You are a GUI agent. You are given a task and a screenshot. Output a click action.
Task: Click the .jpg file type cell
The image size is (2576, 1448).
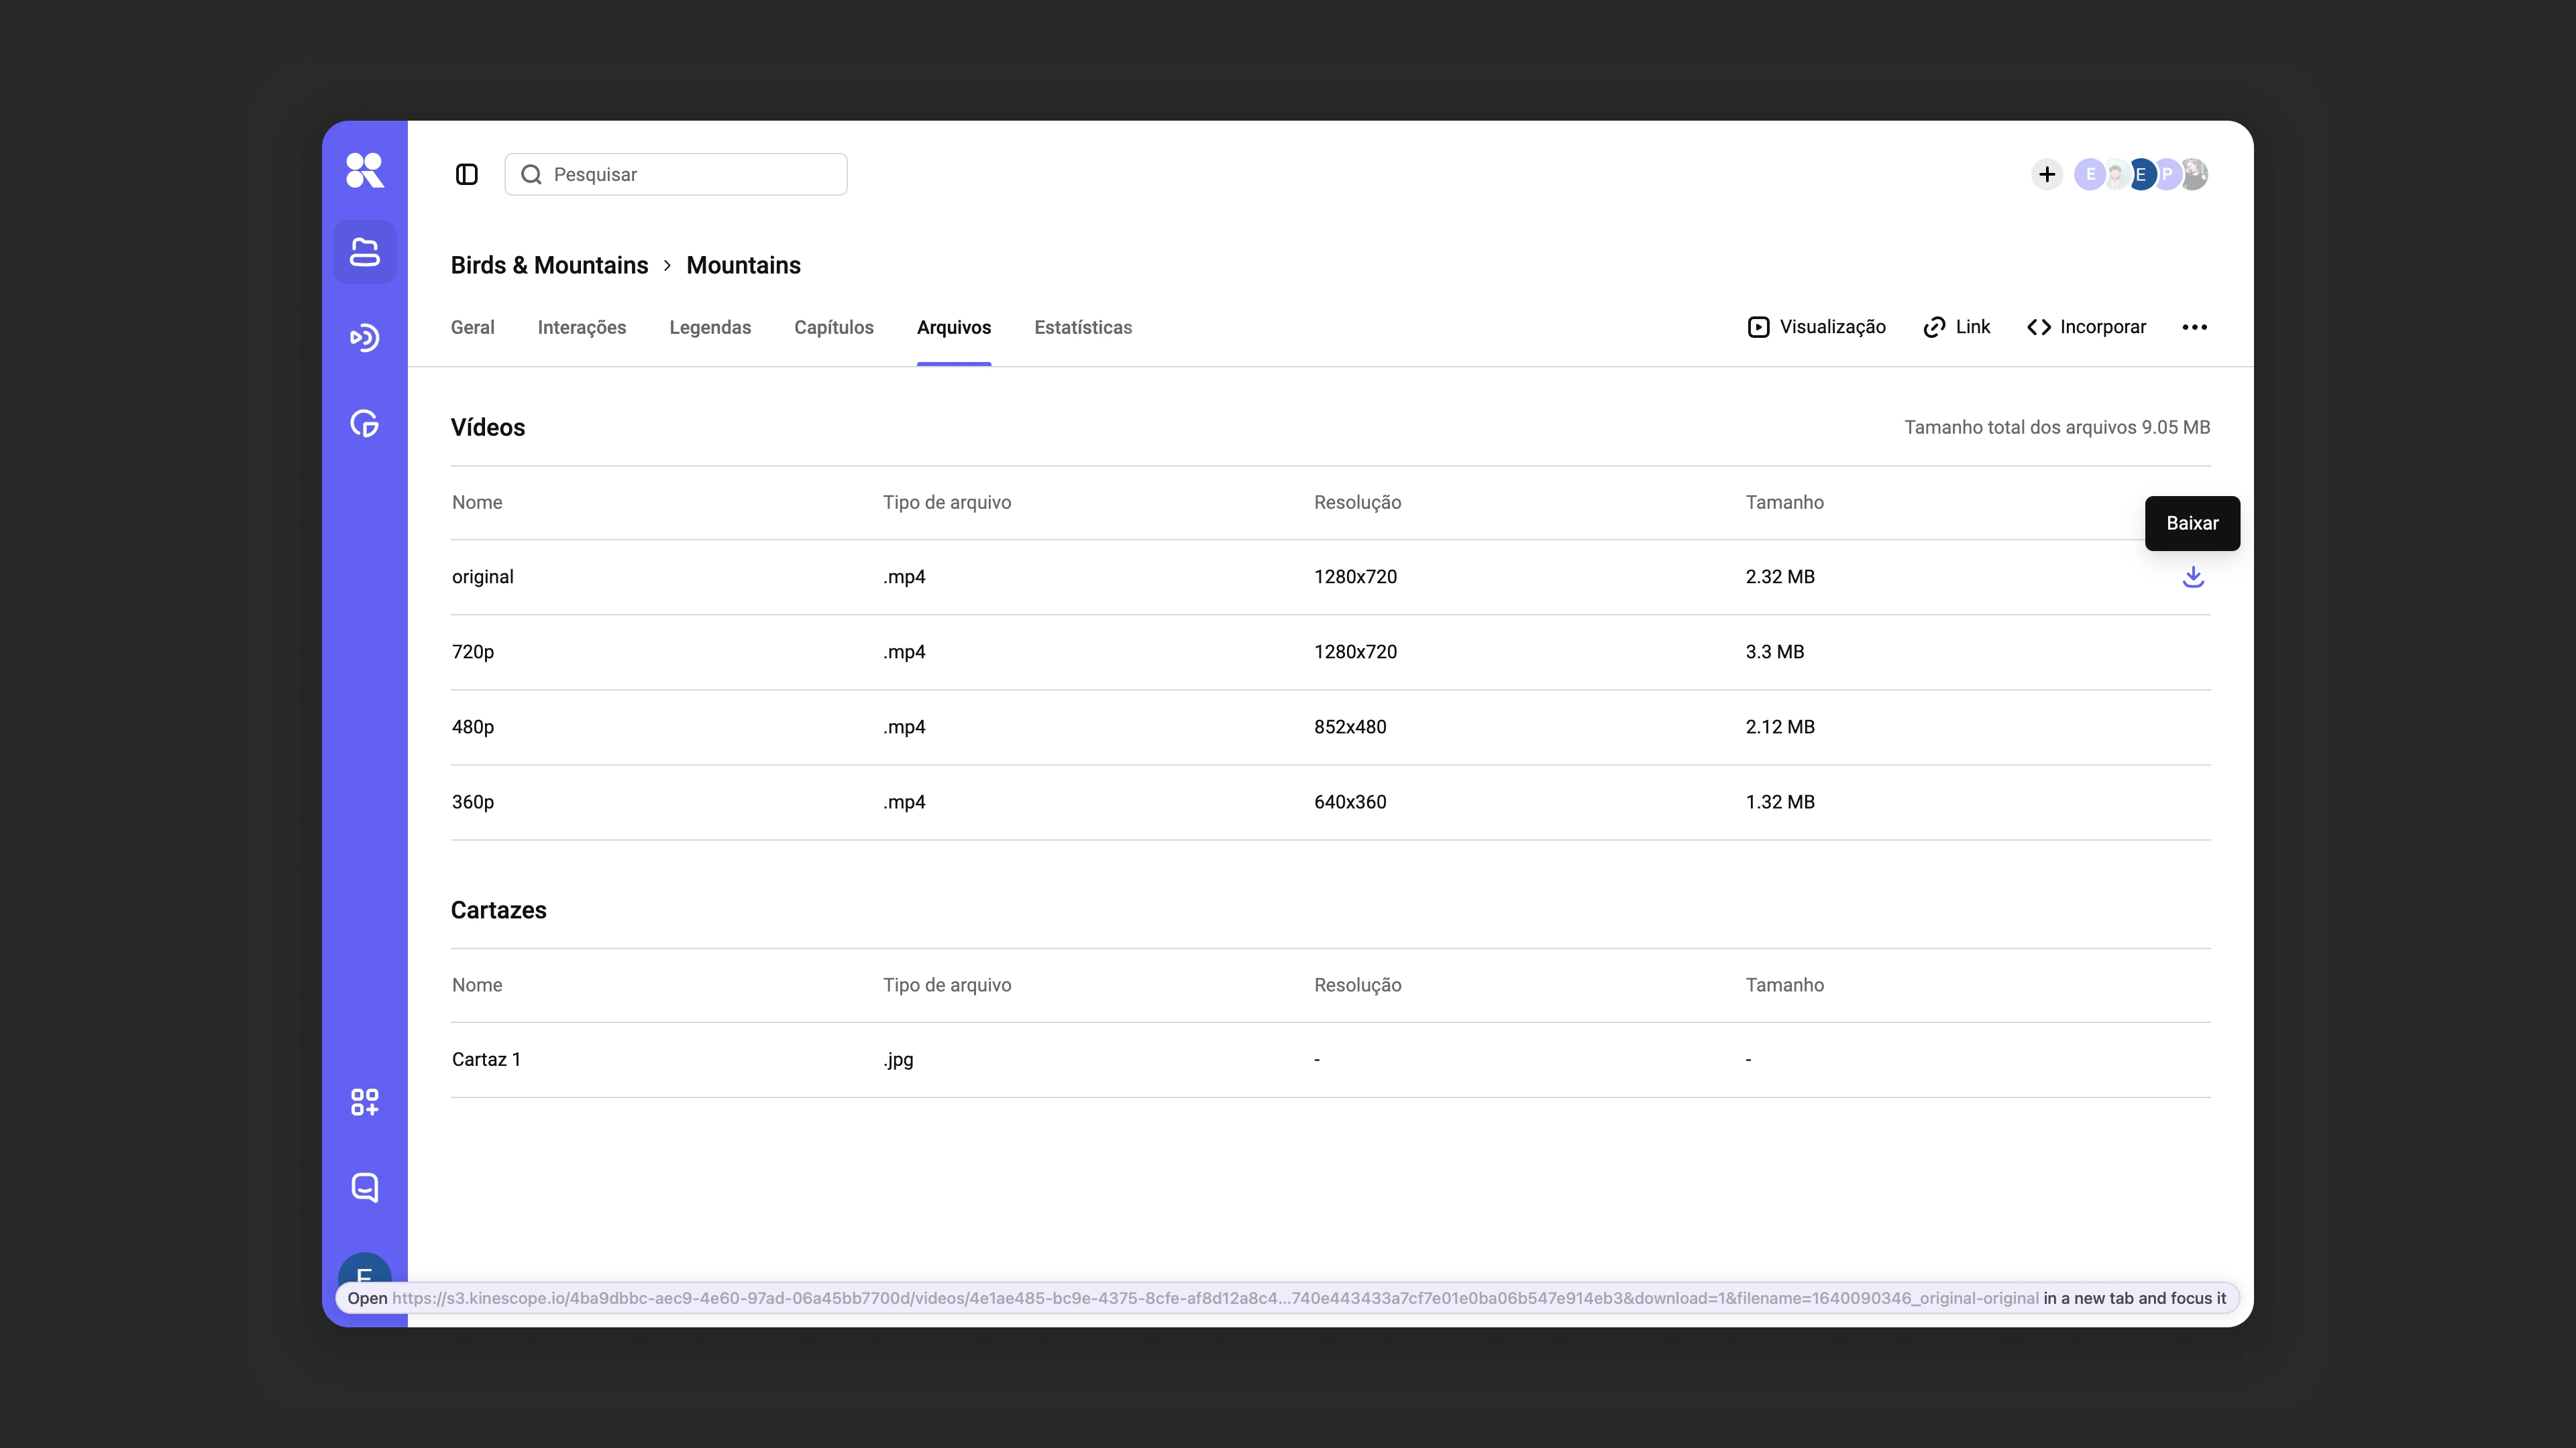click(x=898, y=1061)
